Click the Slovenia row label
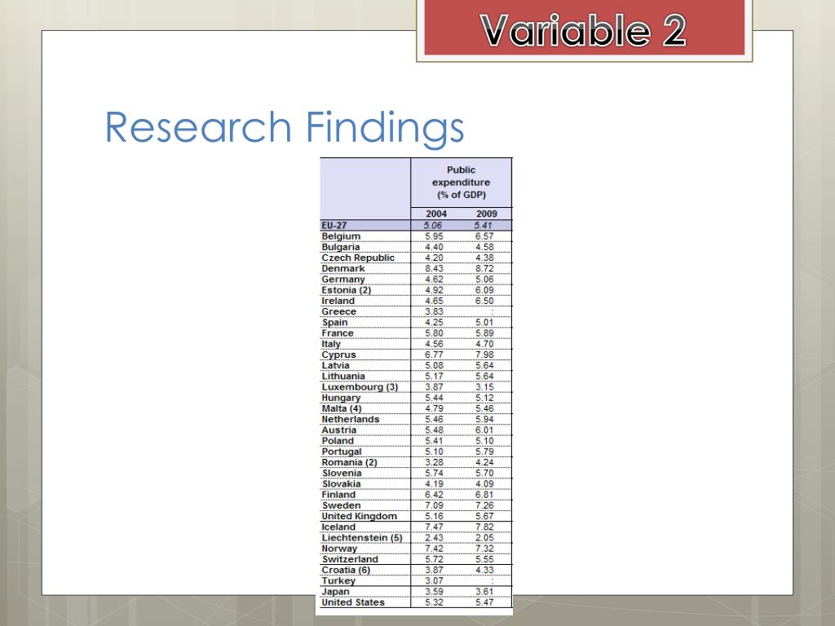The width and height of the screenshot is (835, 626). tap(342, 474)
